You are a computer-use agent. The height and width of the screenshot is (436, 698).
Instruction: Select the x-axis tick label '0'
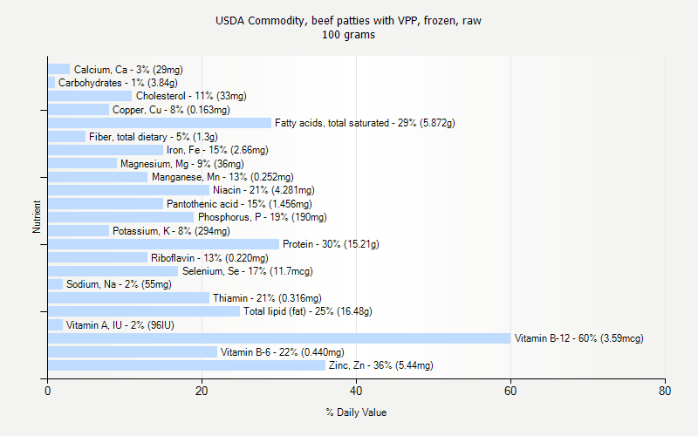click(48, 391)
